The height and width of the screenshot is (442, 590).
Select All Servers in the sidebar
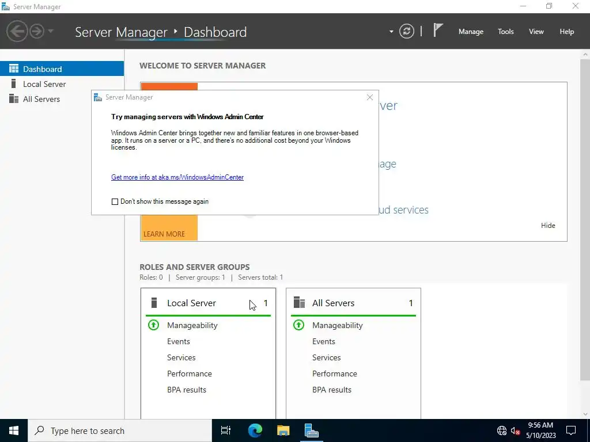(x=62, y=99)
